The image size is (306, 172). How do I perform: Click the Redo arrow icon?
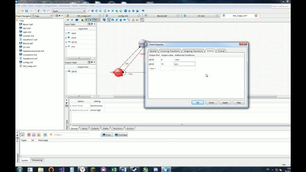click(x=48, y=11)
